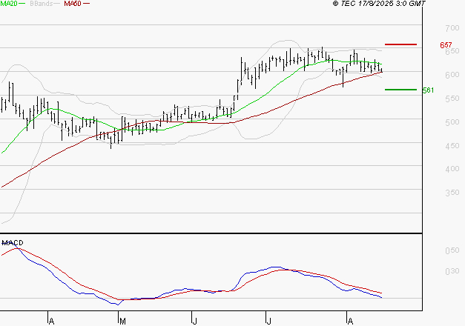Click the 700 price axis label
The image size is (465, 326).
tap(452, 27)
